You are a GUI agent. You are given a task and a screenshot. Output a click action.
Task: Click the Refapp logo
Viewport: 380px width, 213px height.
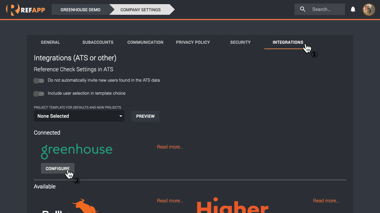[26, 9]
